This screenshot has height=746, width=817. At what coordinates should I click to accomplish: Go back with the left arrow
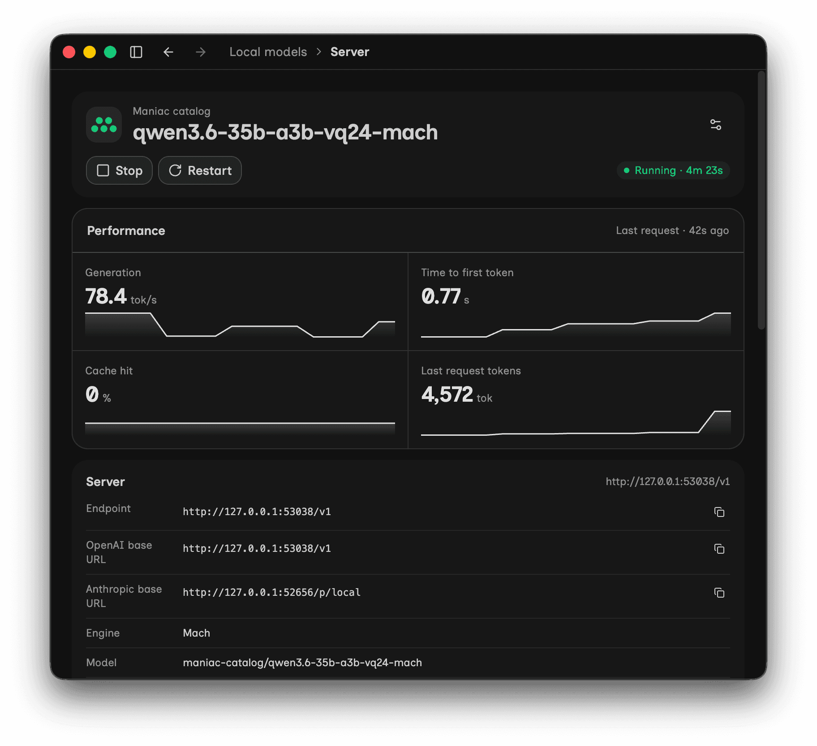pyautogui.click(x=168, y=52)
